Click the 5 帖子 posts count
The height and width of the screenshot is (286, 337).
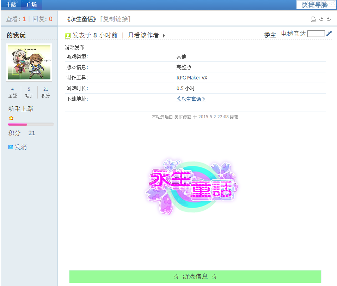(x=29, y=92)
